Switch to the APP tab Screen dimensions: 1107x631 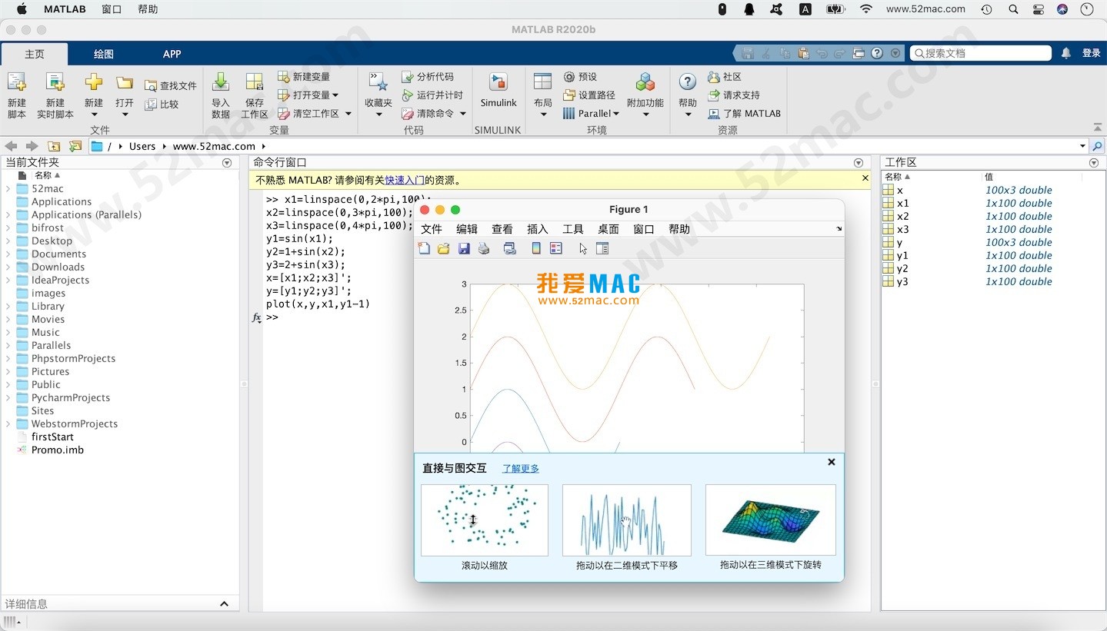[172, 54]
